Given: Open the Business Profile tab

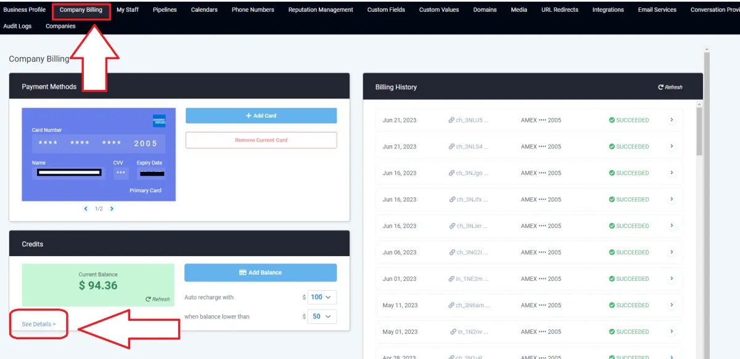Looking at the screenshot, I should coord(25,10).
